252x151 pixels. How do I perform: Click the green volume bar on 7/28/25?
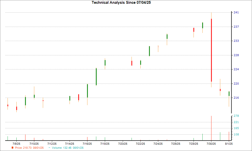[x=194, y=139]
